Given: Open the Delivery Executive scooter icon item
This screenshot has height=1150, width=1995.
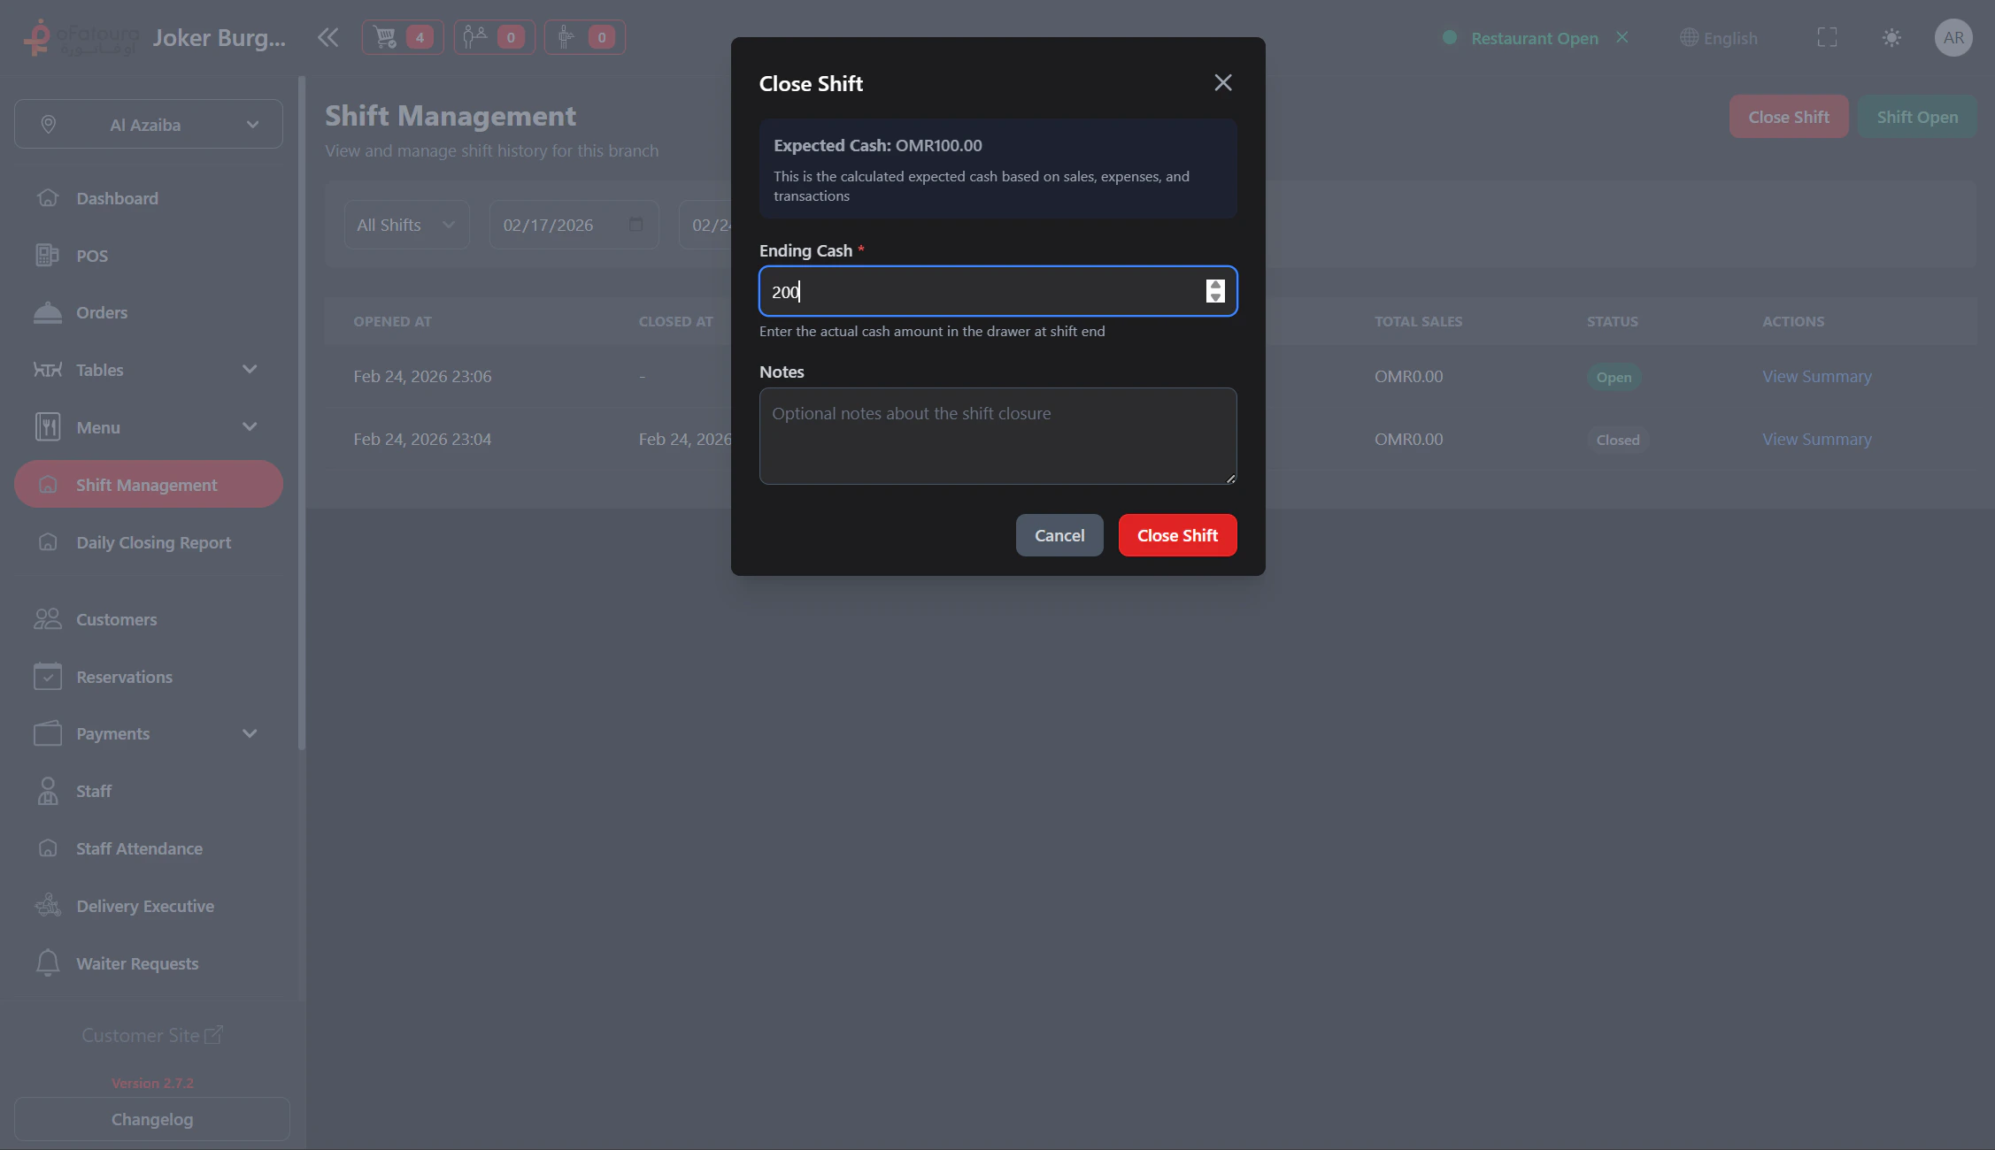Looking at the screenshot, I should tap(48, 906).
